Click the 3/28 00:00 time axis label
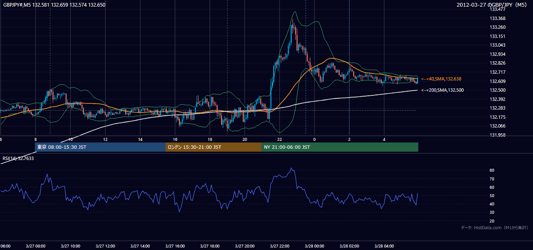The height and width of the screenshot is (250, 533). pyautogui.click(x=314, y=246)
